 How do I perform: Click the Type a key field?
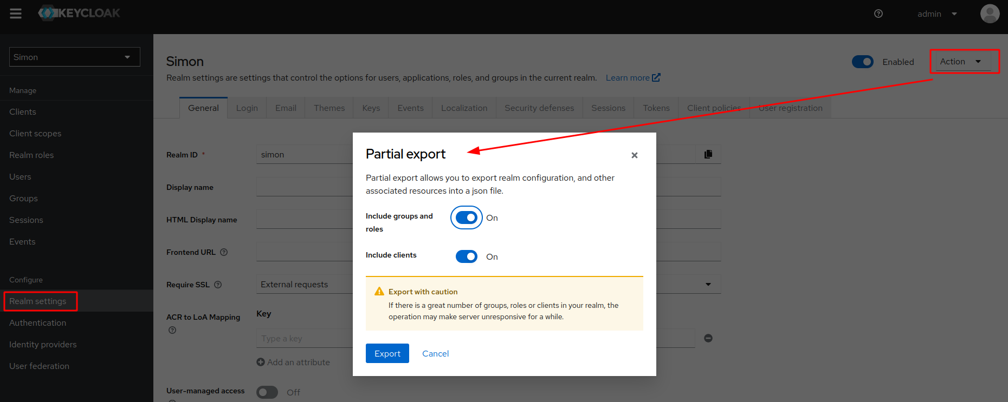click(305, 338)
